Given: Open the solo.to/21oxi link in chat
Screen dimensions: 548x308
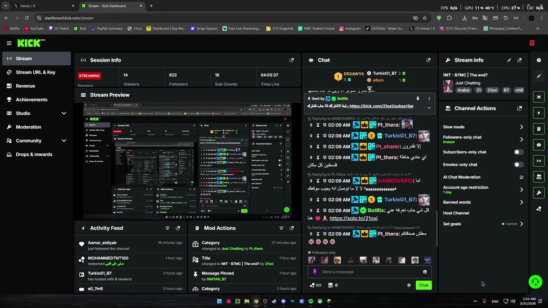Looking at the screenshot, I should coord(354,219).
